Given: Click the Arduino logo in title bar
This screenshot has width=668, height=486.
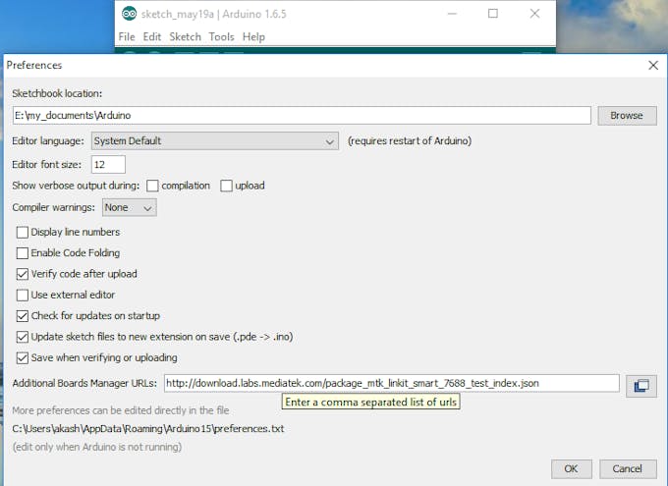Looking at the screenshot, I should 129,14.
